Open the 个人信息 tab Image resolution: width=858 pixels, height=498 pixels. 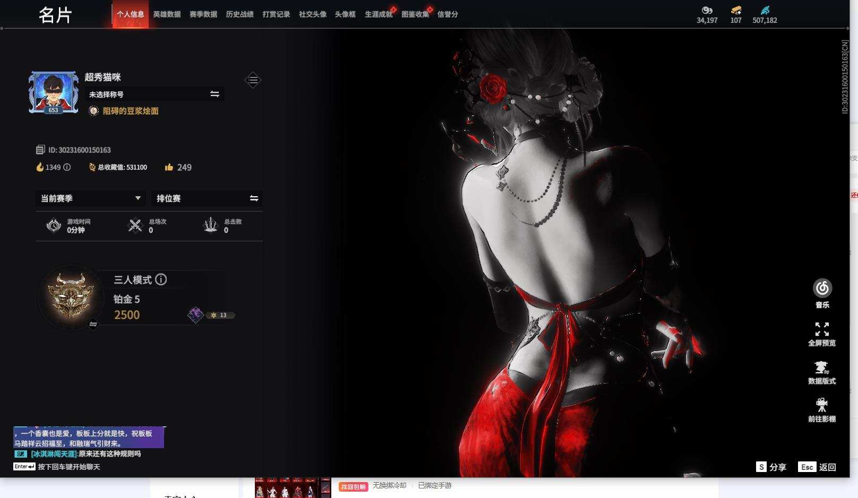130,14
